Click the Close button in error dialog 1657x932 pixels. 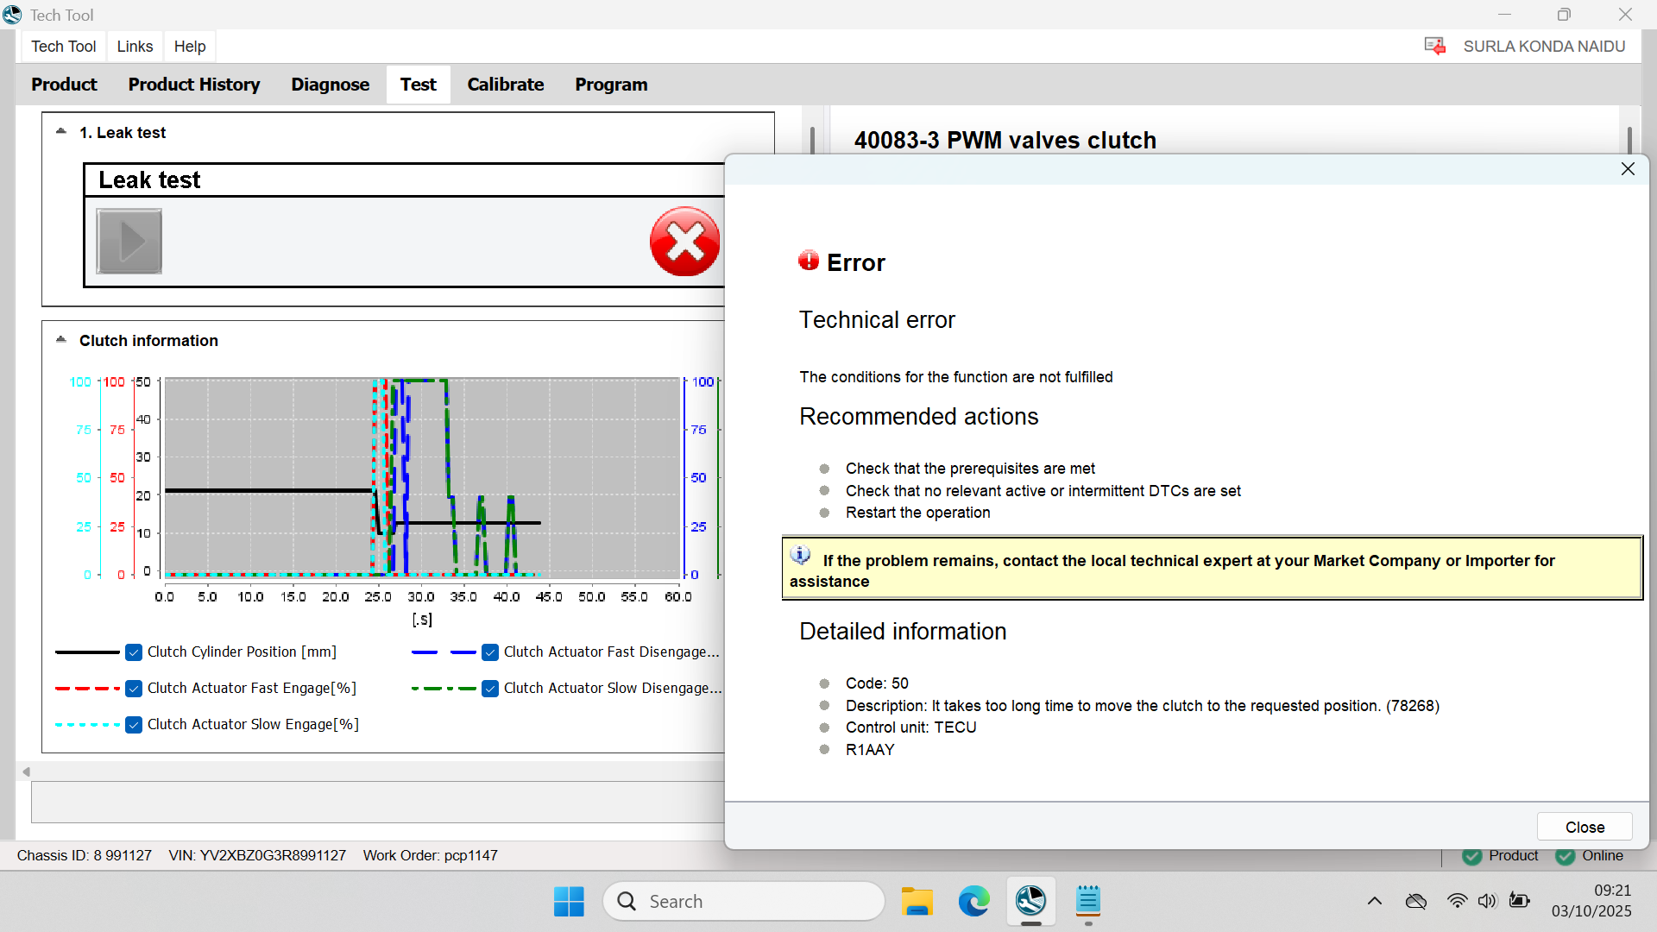[1585, 827]
